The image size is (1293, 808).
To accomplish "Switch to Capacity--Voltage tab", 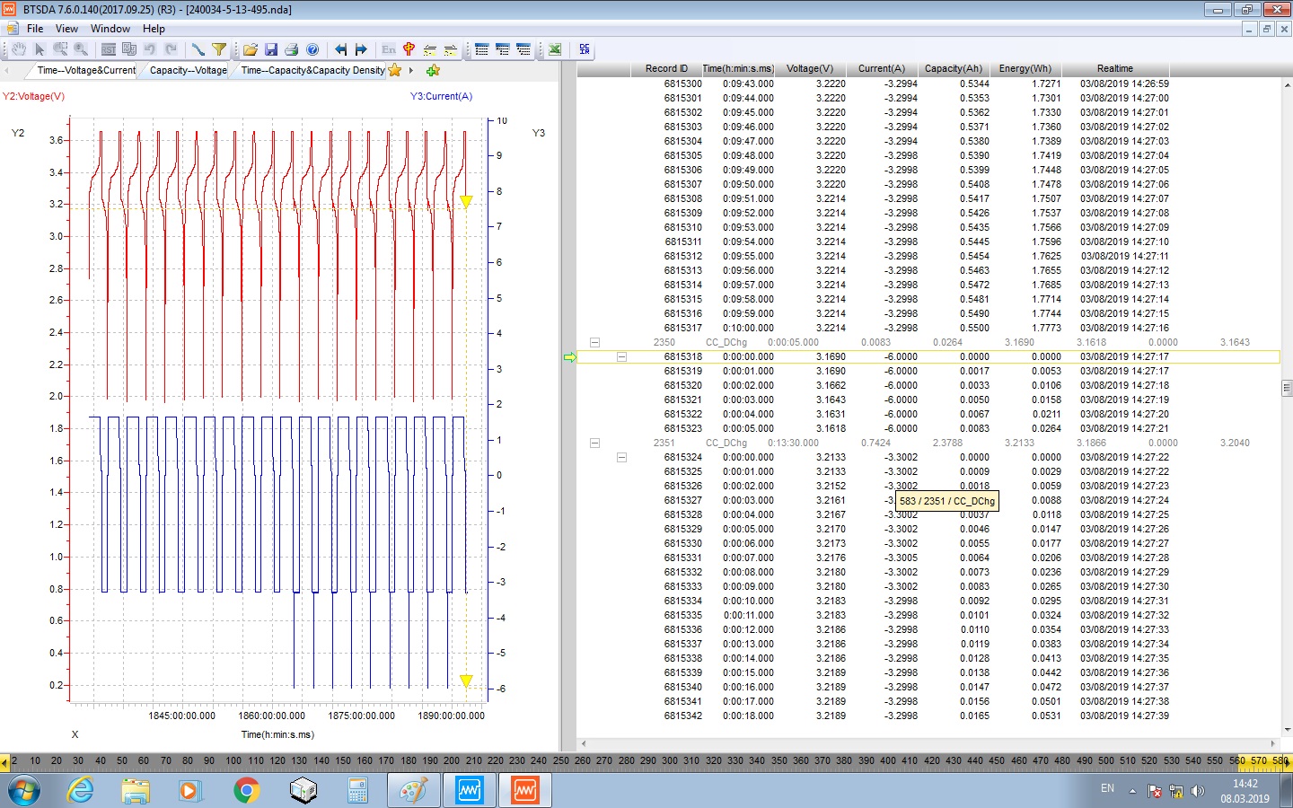I will [x=188, y=70].
